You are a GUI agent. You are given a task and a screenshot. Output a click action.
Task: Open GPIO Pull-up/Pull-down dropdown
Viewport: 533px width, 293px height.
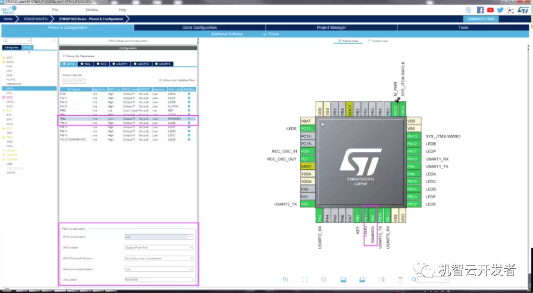158,258
